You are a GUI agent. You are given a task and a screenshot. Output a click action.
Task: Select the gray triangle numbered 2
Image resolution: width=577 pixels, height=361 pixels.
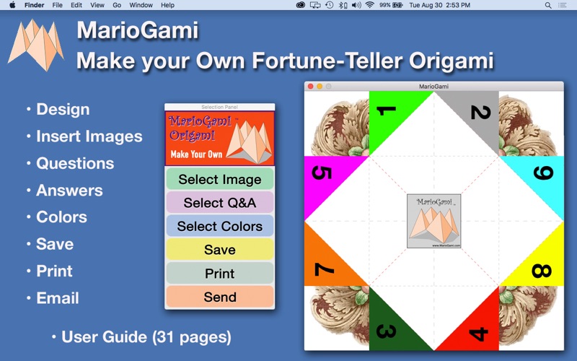(479, 113)
